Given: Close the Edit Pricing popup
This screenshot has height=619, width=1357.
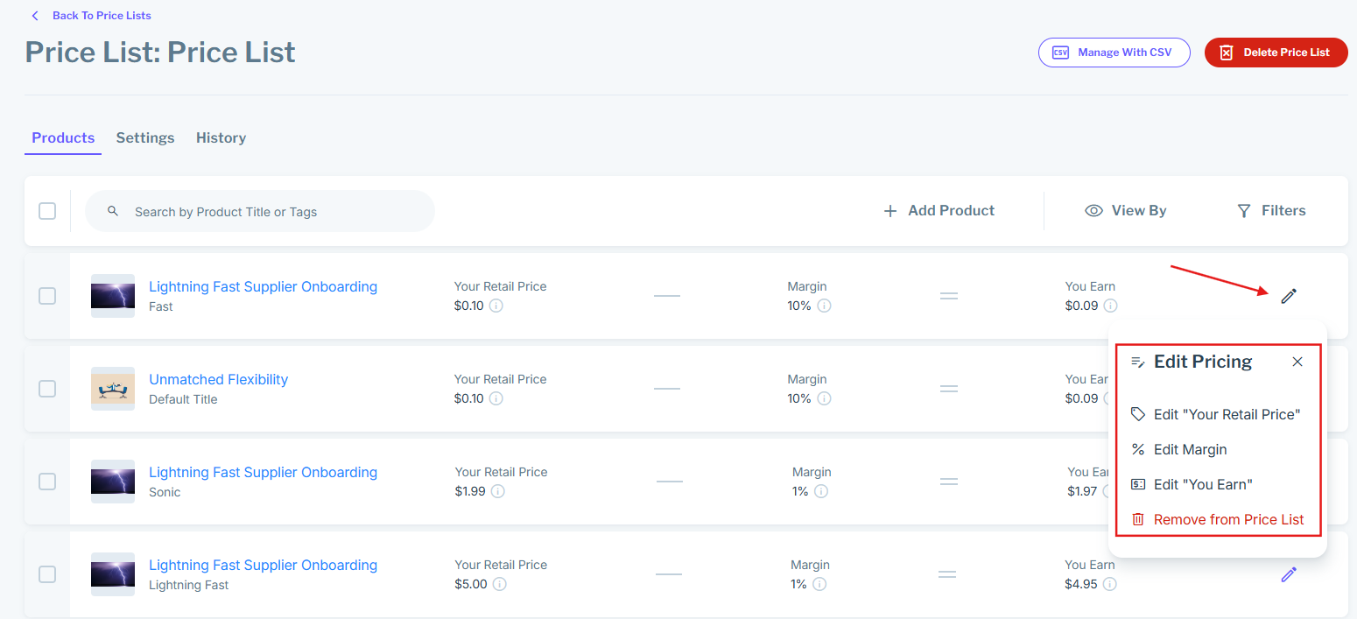Looking at the screenshot, I should coord(1297,362).
